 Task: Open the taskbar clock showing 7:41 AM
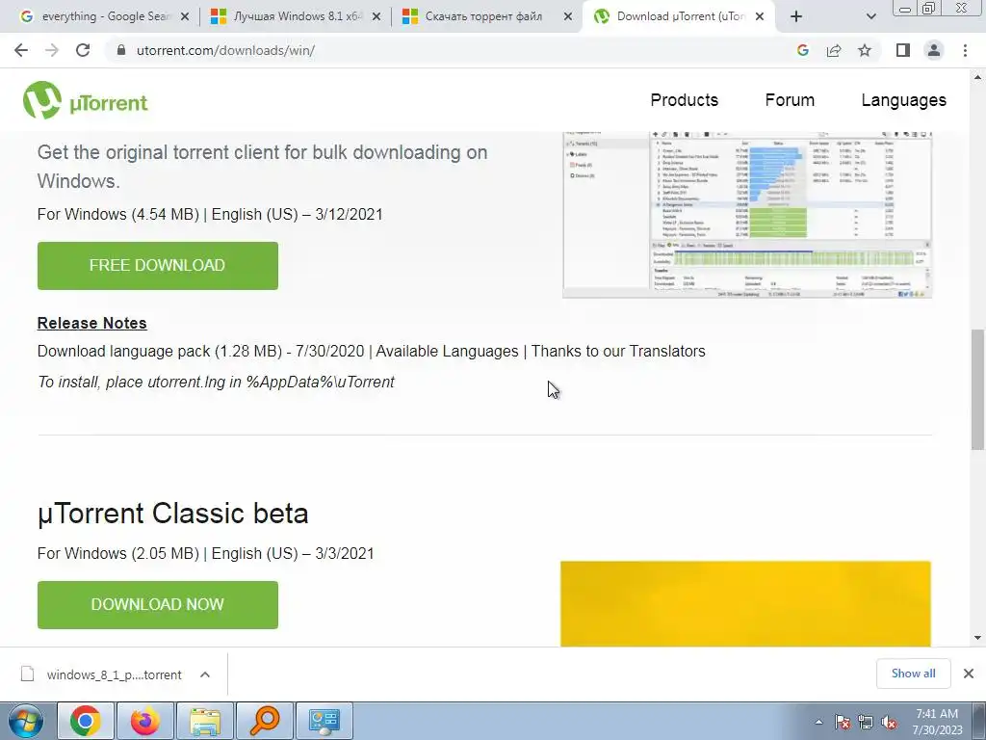(937, 722)
